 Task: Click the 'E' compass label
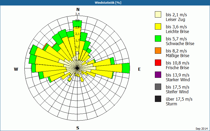click(139, 69)
